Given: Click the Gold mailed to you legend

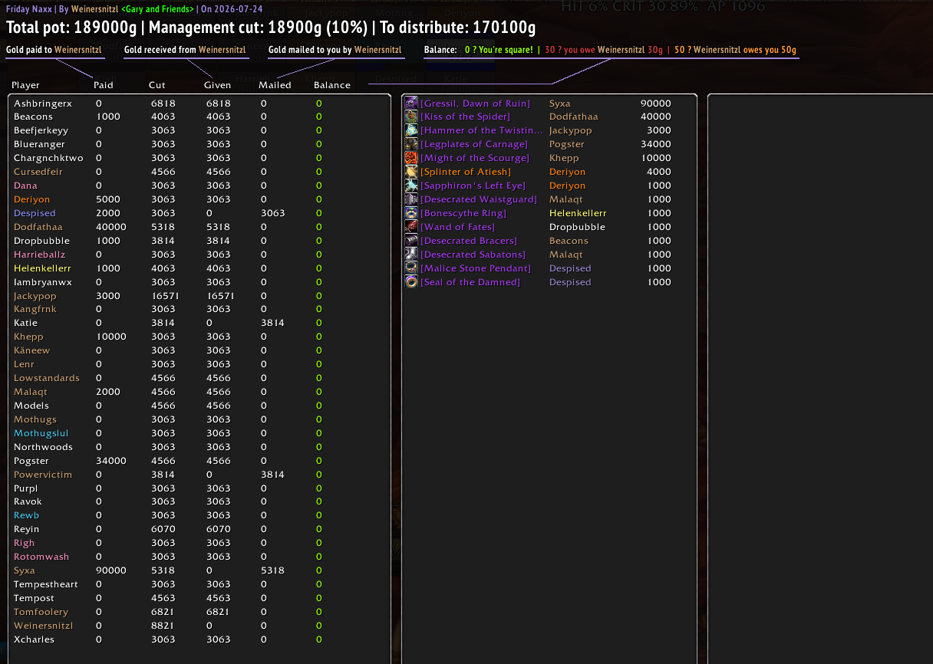Looking at the screenshot, I should [335, 51].
